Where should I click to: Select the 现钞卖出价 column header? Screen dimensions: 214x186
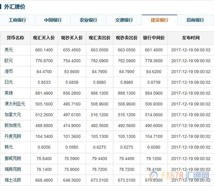127,38
